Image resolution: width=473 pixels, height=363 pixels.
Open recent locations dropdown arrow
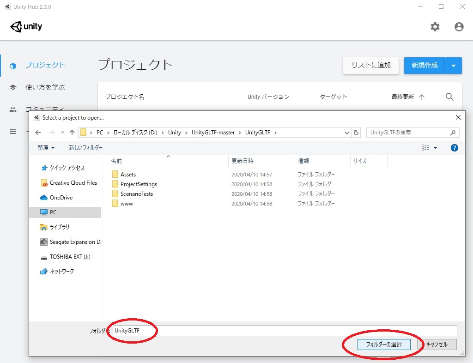62,133
